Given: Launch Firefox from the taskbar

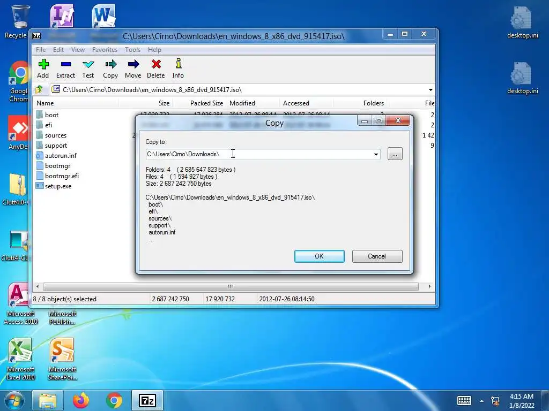Looking at the screenshot, I should pyautogui.click(x=81, y=400).
